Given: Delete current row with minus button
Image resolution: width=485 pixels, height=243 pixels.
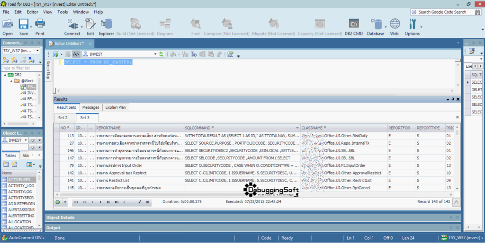Looking at the screenshot, I should tap(132, 202).
